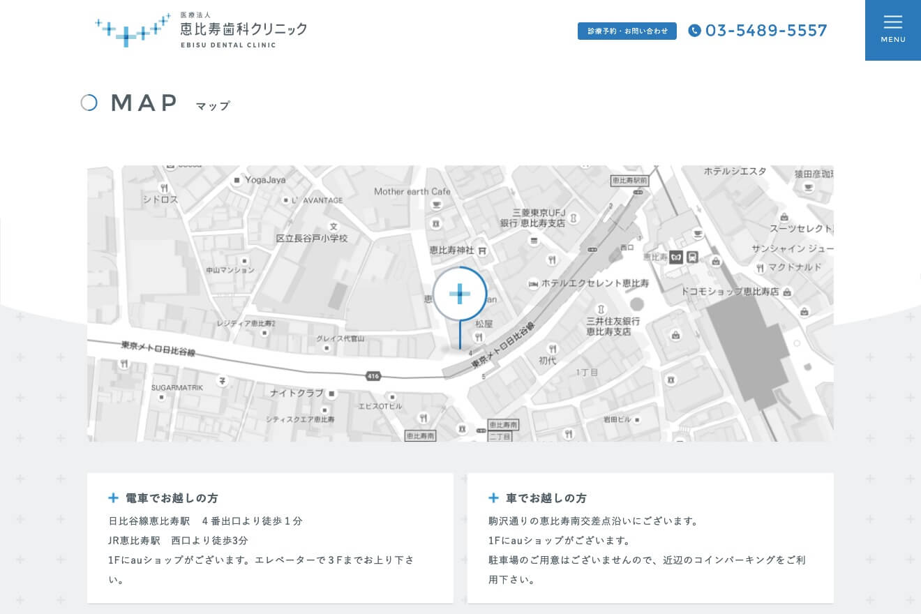Click the restaurant icon beside マクドナルド

pos(760,268)
